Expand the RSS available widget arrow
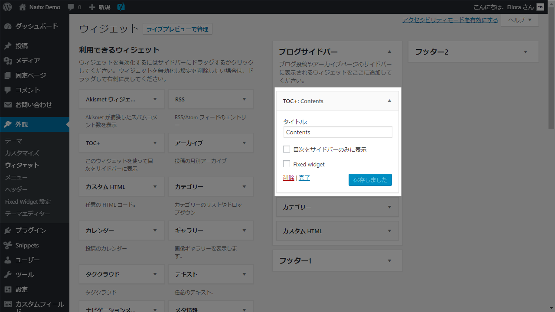 tap(244, 99)
